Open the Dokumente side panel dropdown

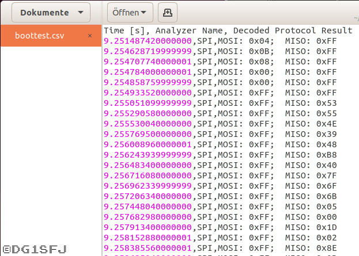pyautogui.click(x=51, y=12)
